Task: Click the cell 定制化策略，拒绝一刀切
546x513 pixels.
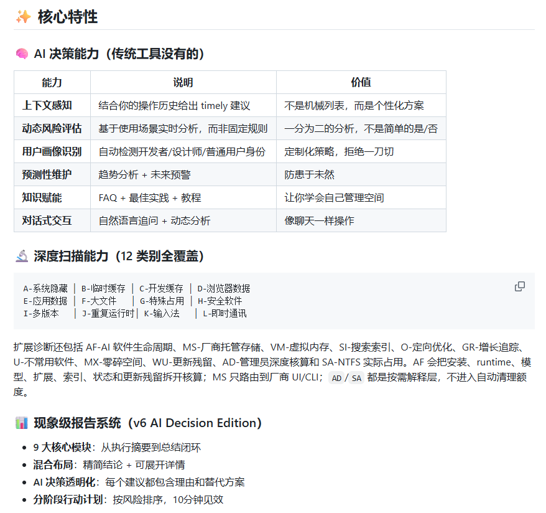Action: pyautogui.click(x=361, y=151)
